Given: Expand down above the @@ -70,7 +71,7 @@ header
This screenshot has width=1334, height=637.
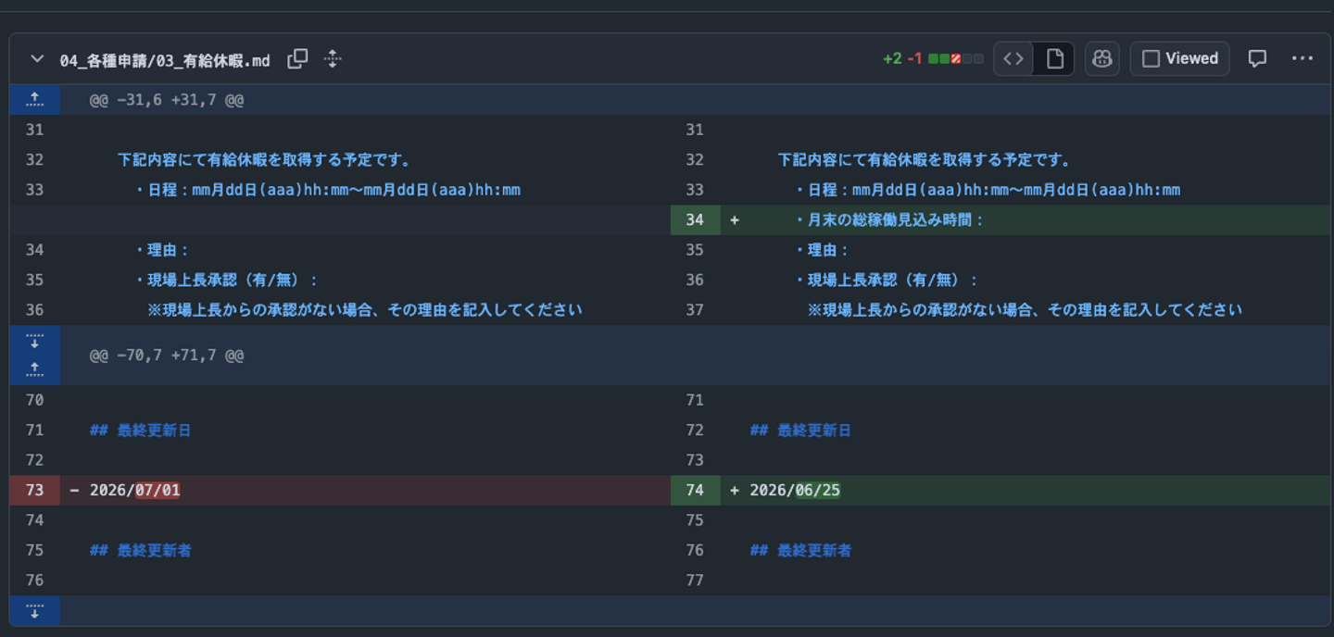Looking at the screenshot, I should [x=34, y=341].
